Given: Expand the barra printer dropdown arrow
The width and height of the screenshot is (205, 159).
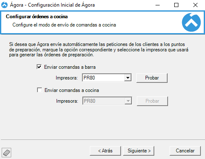Looking at the screenshot, I should click(128, 78).
